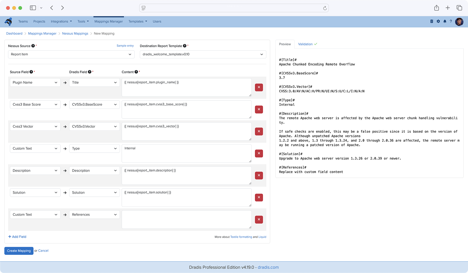Viewport: 468px width, 273px height.
Task: Open the Projects menu item
Action: 39,21
